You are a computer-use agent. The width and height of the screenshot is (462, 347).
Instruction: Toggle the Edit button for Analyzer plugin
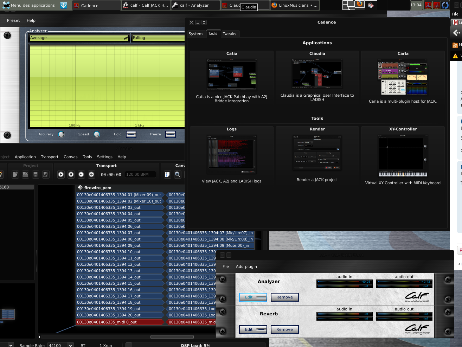253,297
